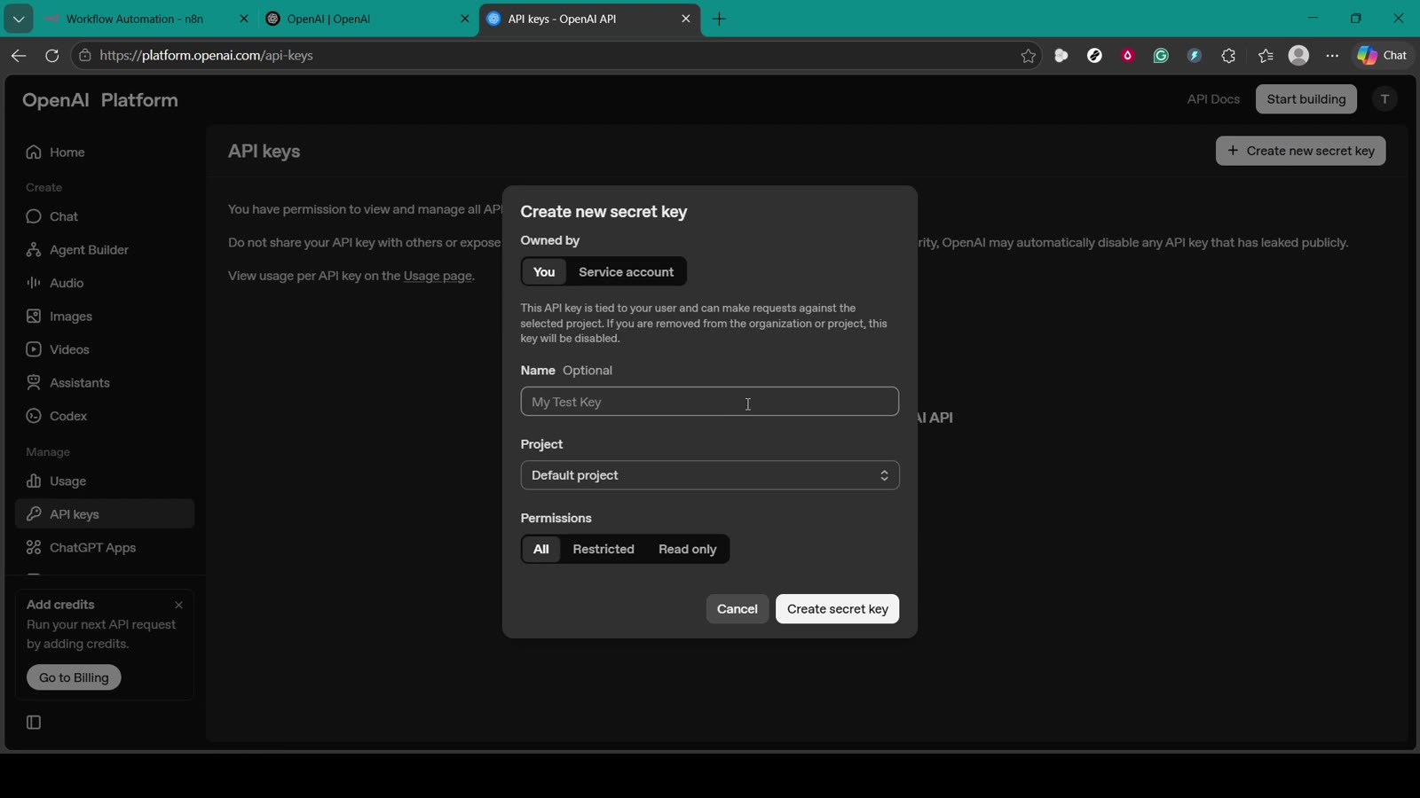Open browser extensions puzzle icon
Image resolution: width=1420 pixels, height=798 pixels.
coord(1228,56)
